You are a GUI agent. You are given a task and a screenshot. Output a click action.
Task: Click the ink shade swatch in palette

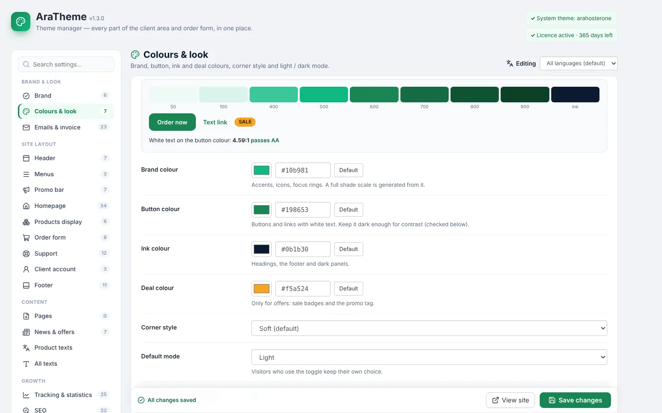click(575, 95)
